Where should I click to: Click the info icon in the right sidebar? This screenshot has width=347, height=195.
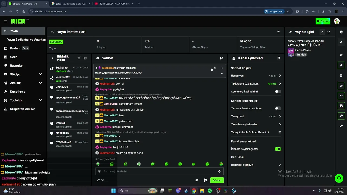(341, 32)
